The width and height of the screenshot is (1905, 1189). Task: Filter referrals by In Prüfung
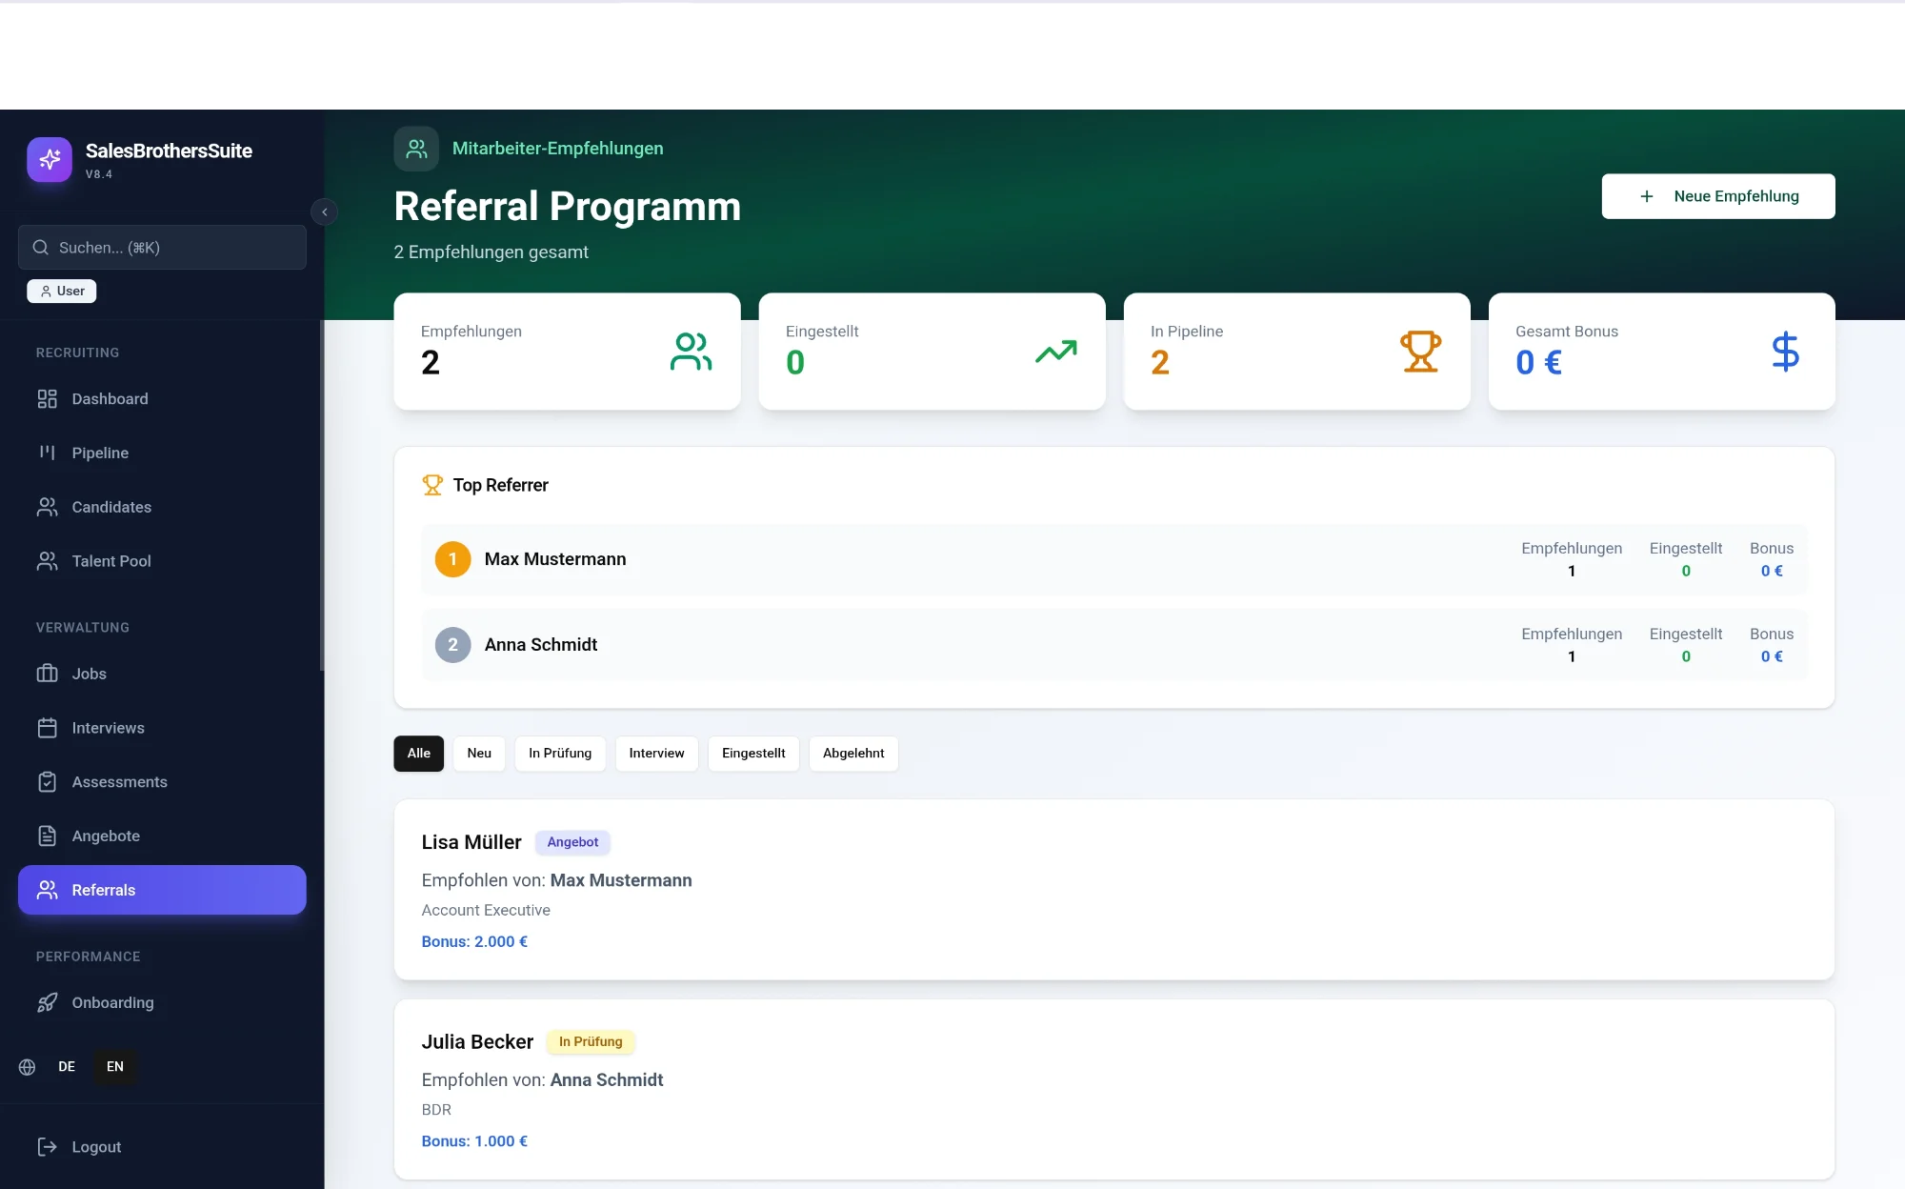click(x=560, y=754)
